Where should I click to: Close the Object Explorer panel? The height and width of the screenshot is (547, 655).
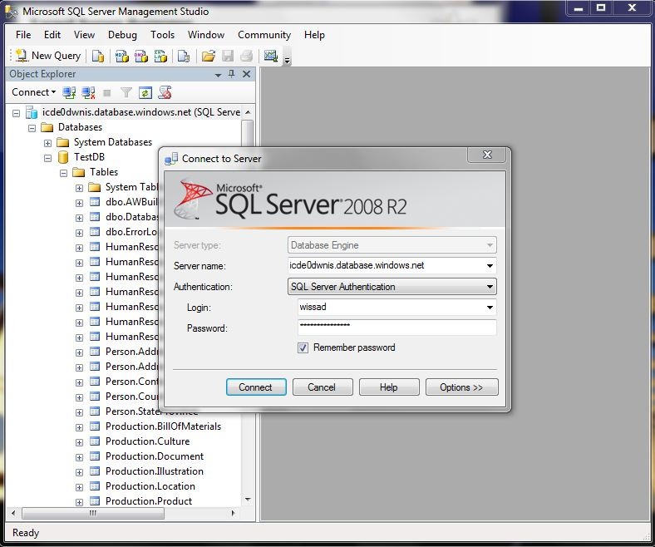[247, 74]
